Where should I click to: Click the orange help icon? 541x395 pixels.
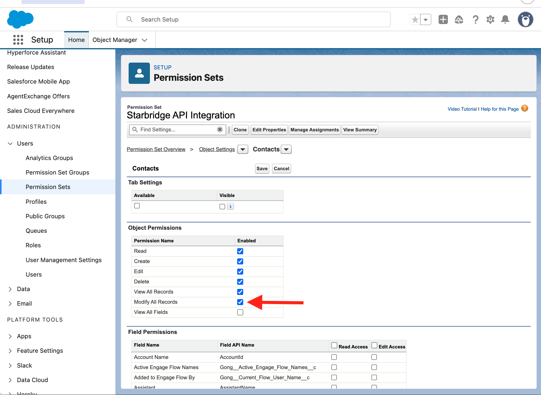click(525, 108)
